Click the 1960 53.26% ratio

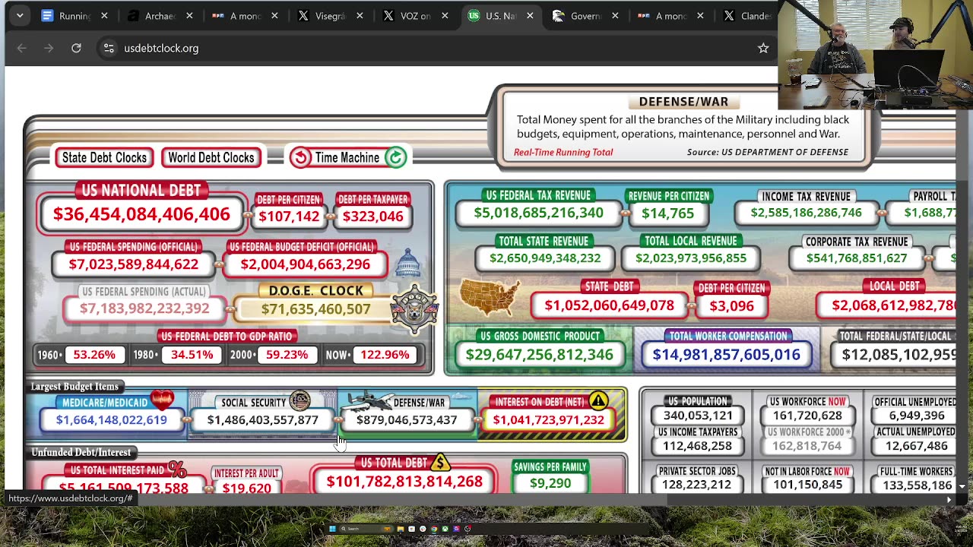(94, 355)
